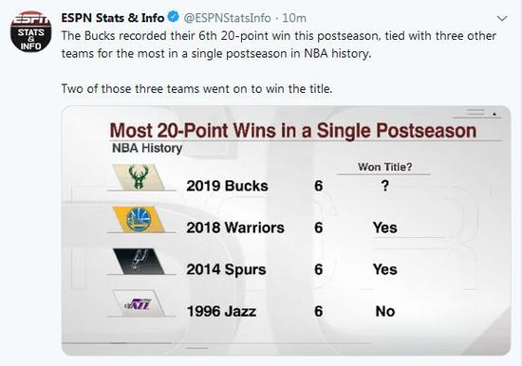
Task: Click the San Antonio Spurs logo
Action: [x=139, y=261]
